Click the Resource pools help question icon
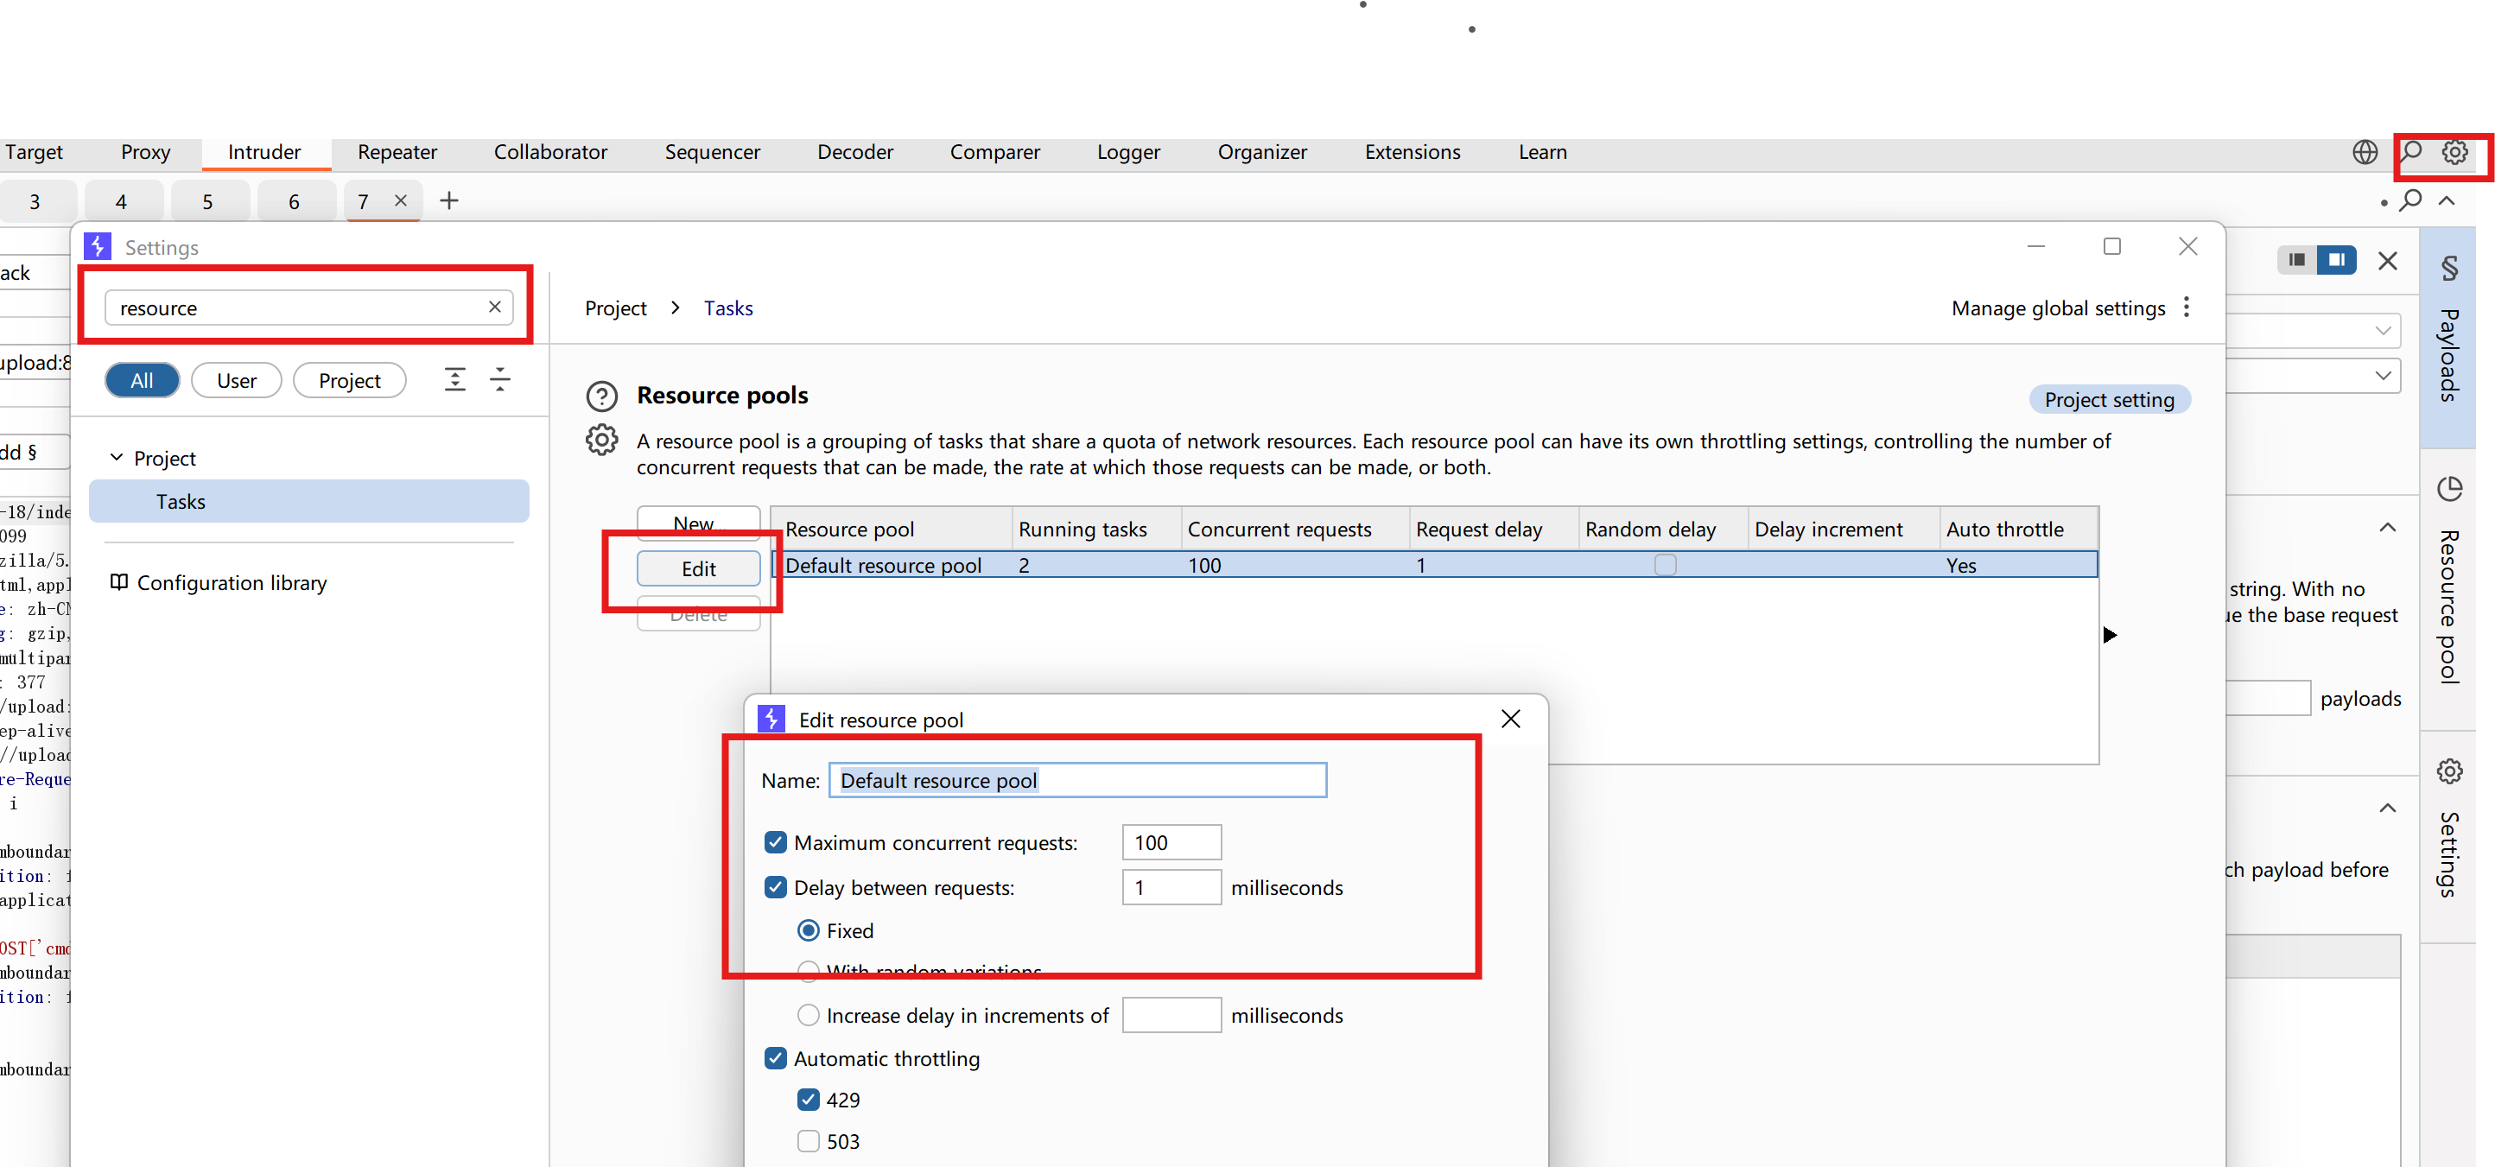 601,396
